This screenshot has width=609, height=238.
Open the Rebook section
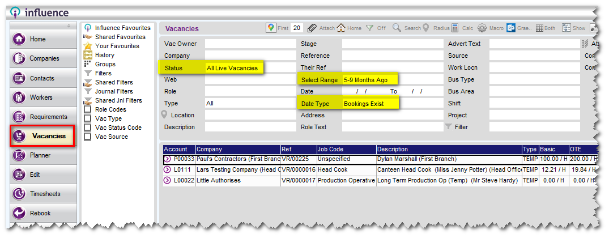coord(43,213)
